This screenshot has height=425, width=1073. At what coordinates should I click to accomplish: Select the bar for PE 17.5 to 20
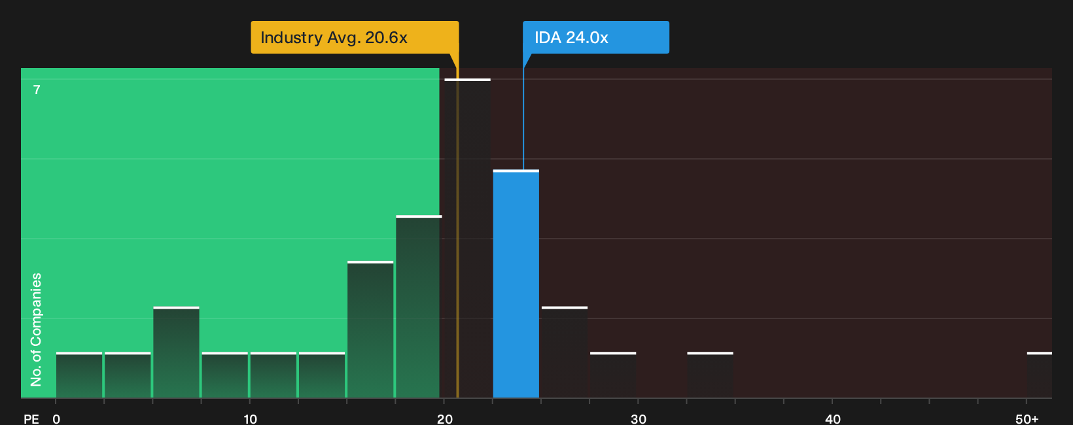pyautogui.click(x=419, y=307)
